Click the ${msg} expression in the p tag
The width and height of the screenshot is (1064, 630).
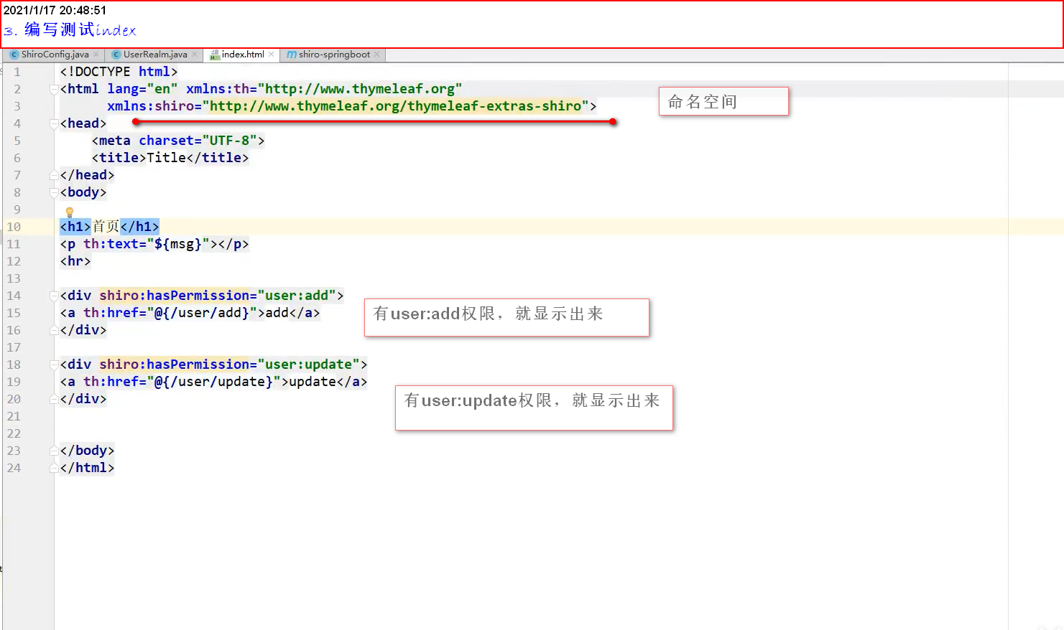(x=178, y=244)
